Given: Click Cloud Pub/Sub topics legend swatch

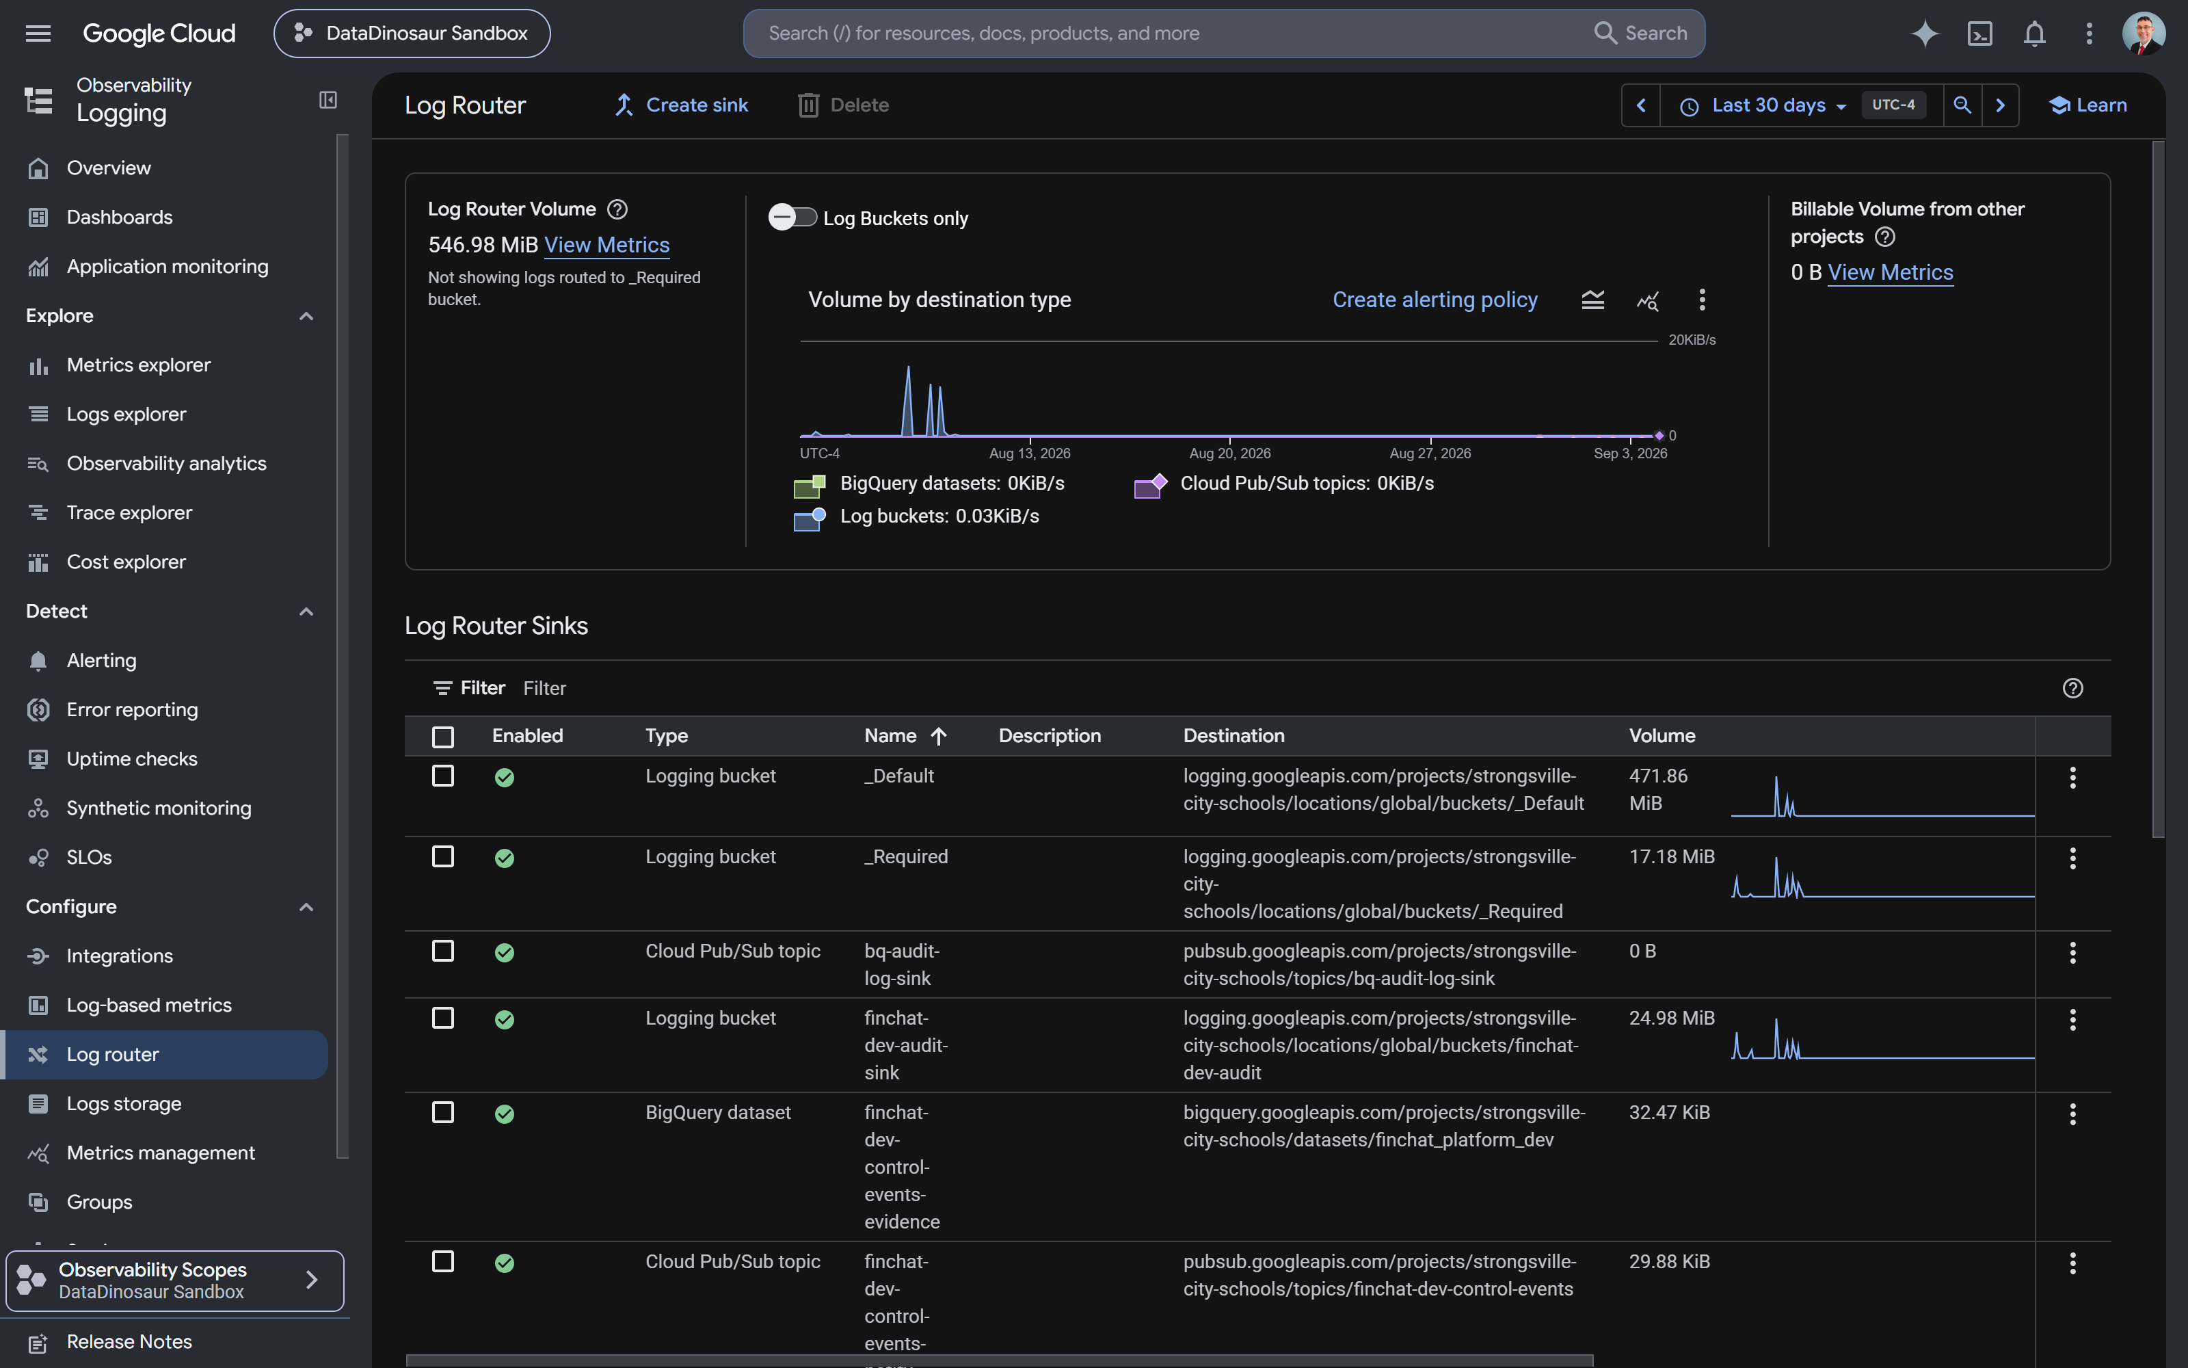Looking at the screenshot, I should 1150,486.
